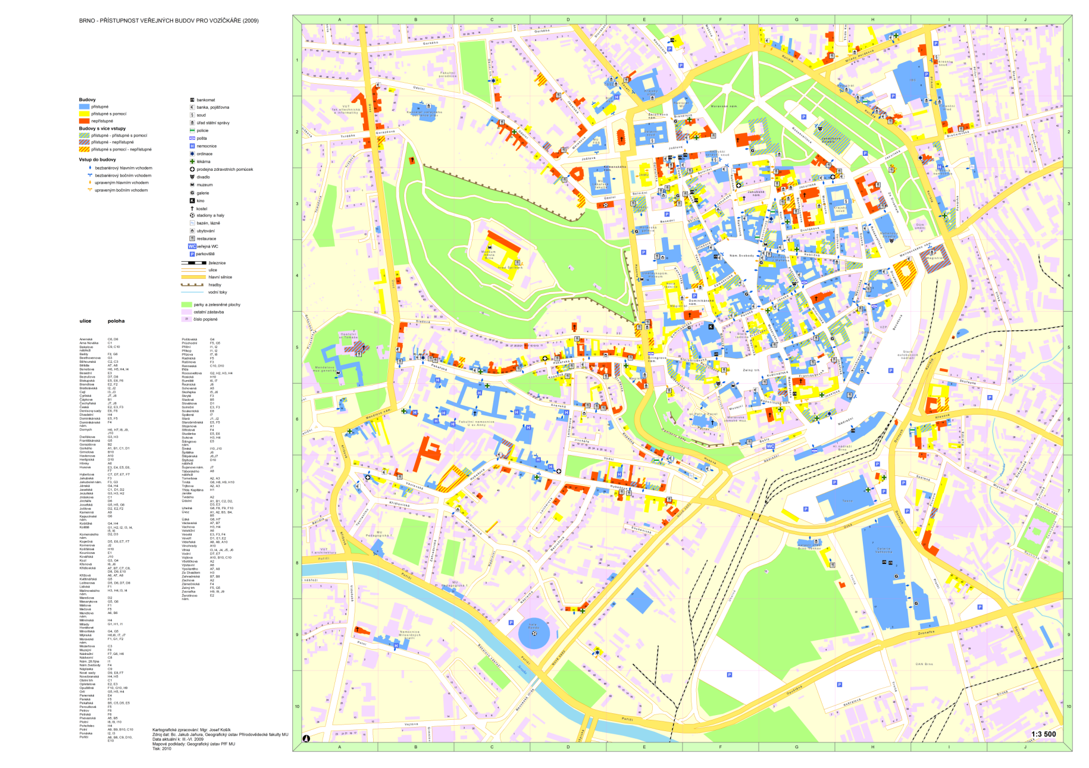Screen dimensions: 1089x768
Task: Click the ordinace legend icon
Action: click(x=192, y=153)
